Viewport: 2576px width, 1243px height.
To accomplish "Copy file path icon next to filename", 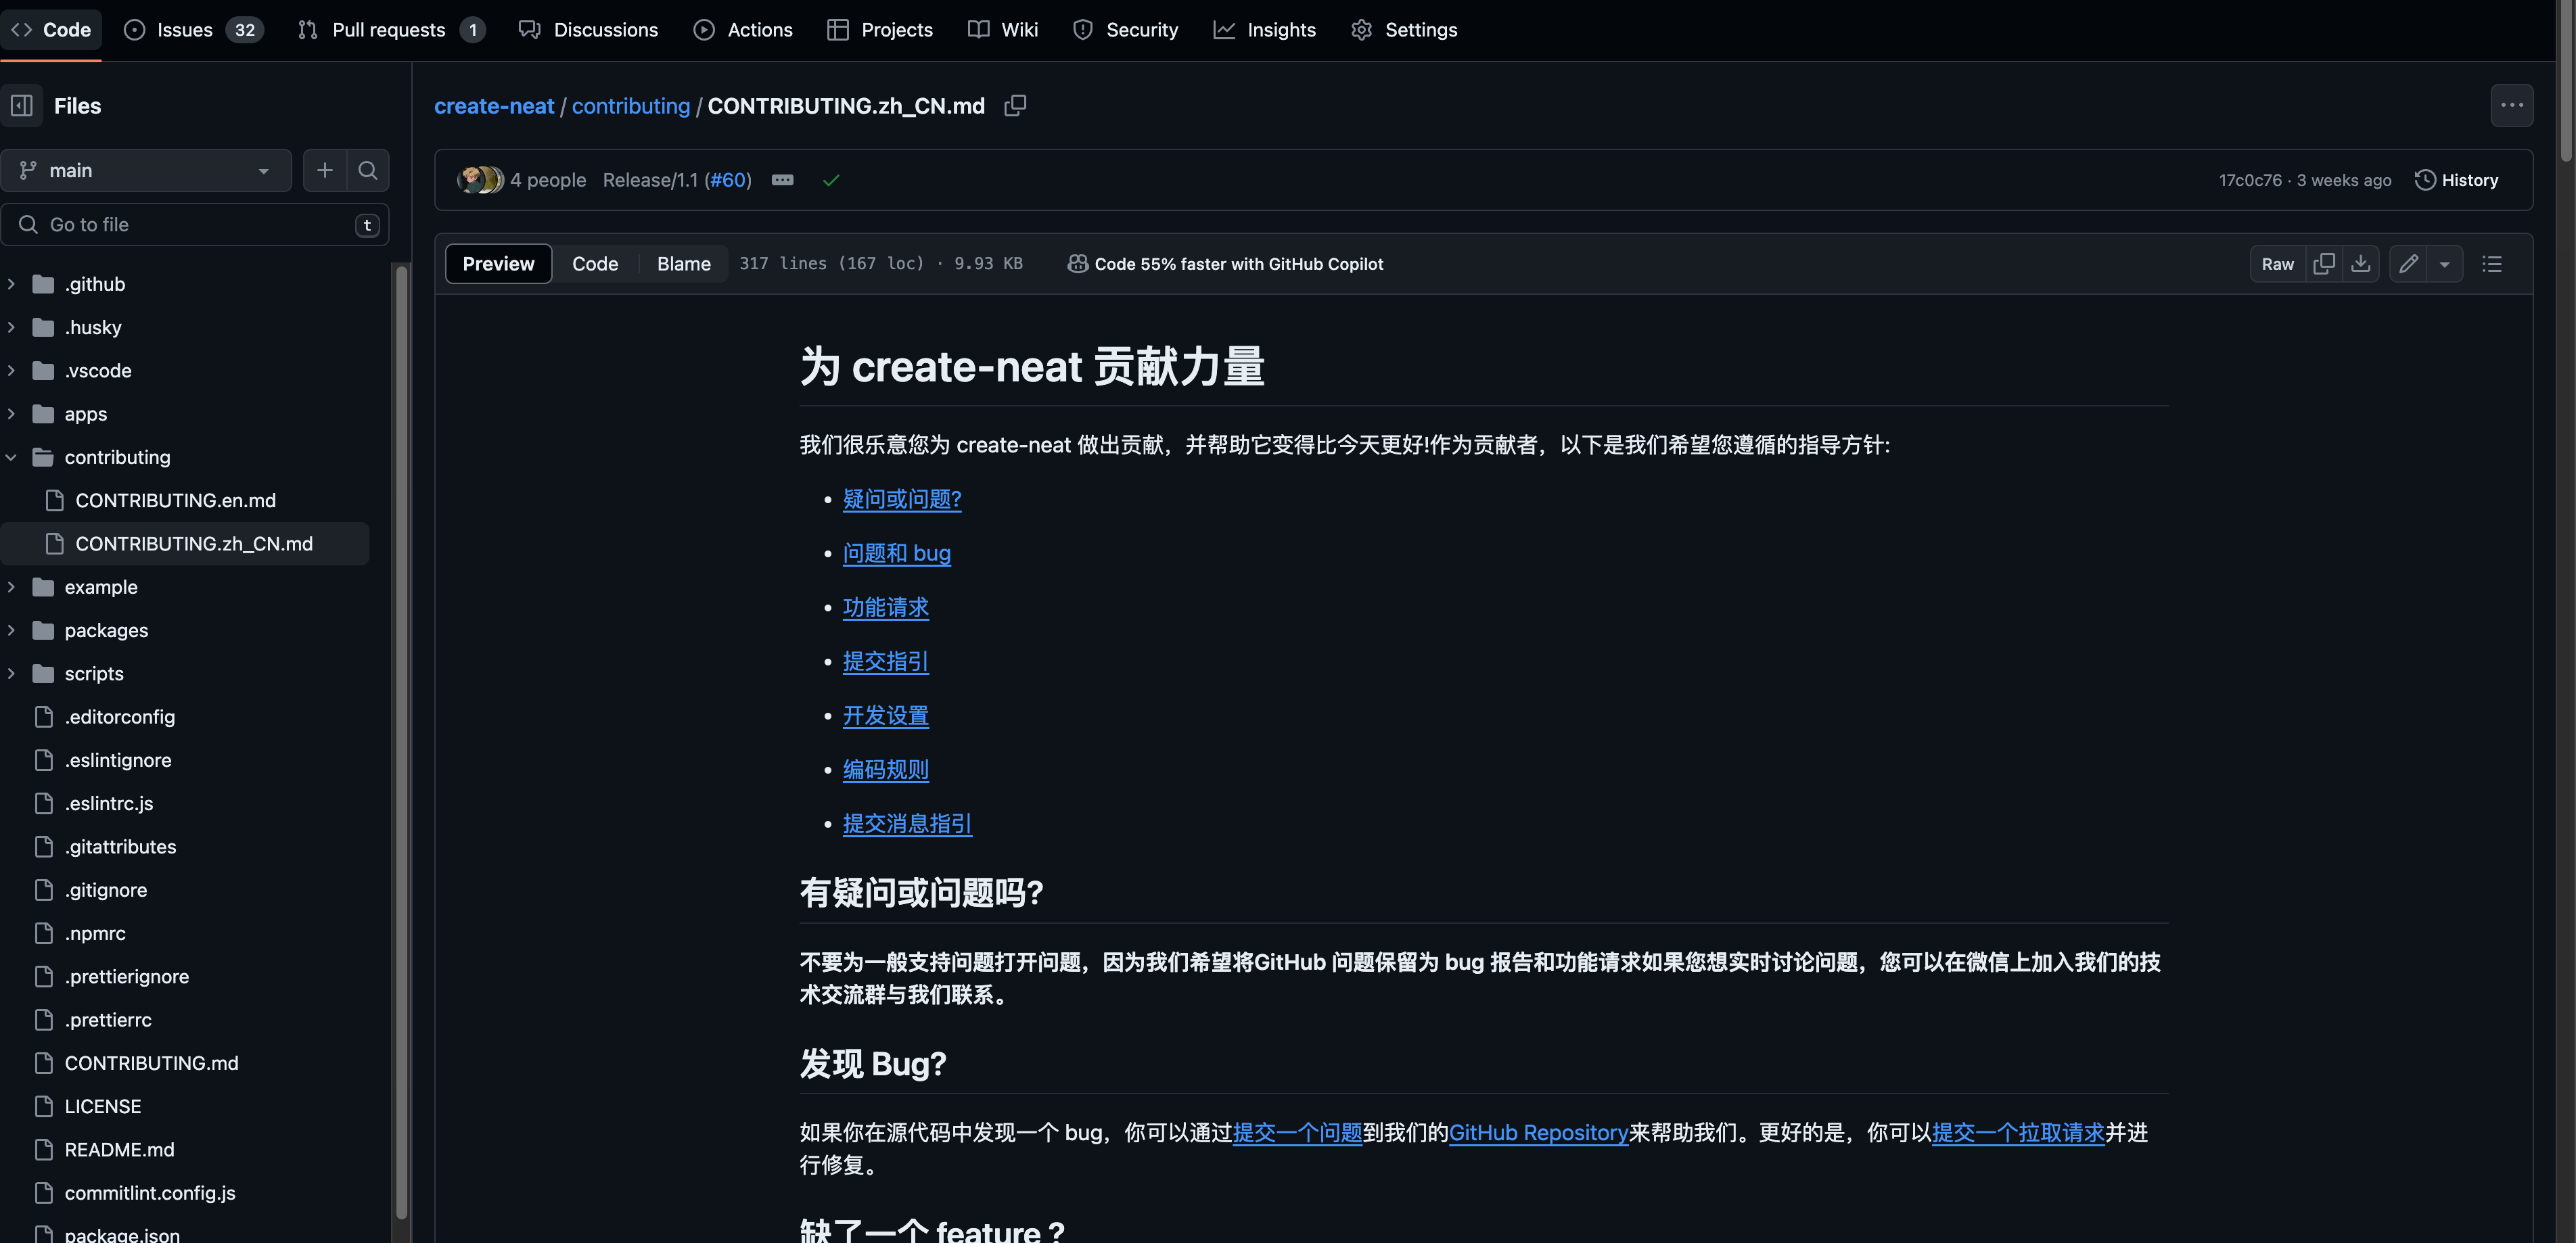I will pos(1015,106).
